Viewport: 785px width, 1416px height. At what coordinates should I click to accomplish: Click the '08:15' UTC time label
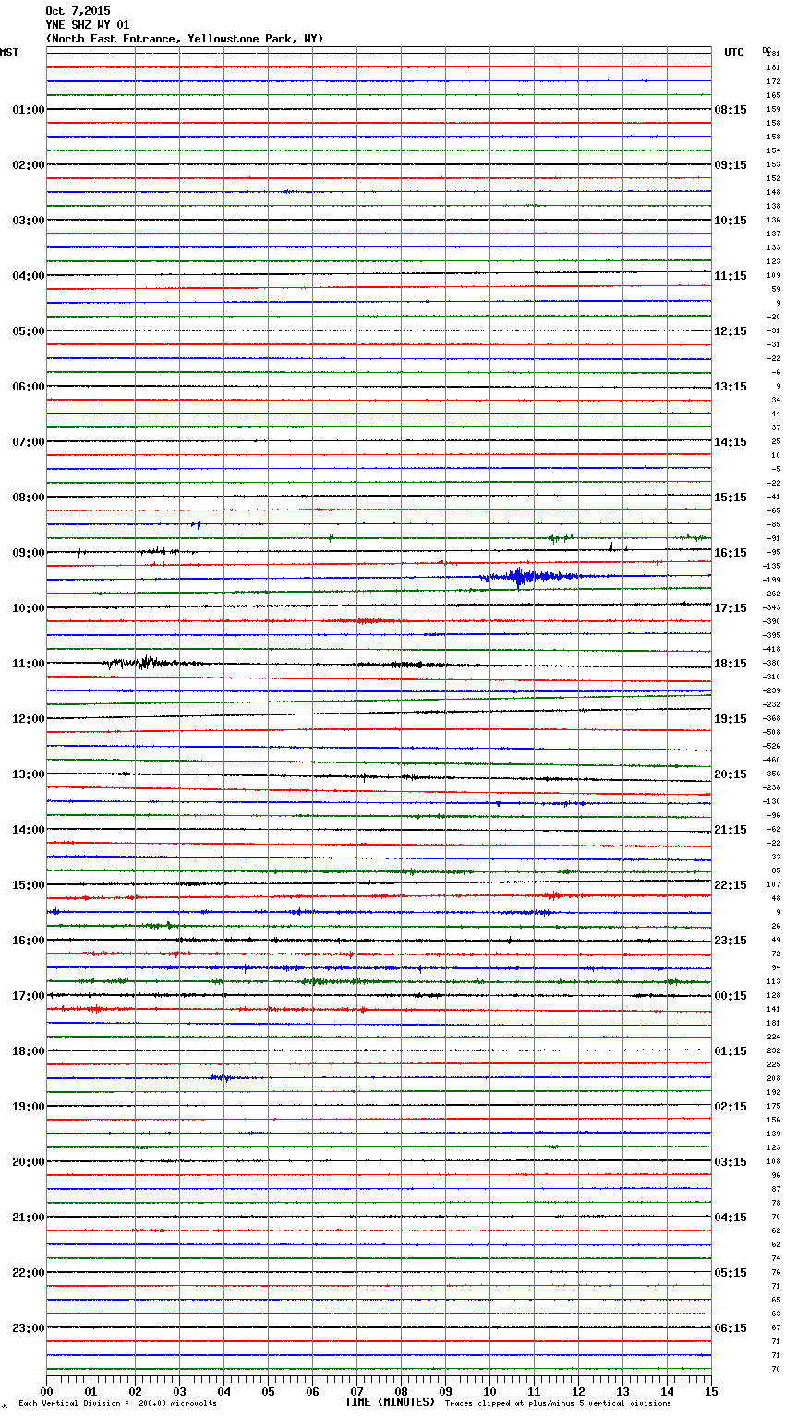click(731, 110)
